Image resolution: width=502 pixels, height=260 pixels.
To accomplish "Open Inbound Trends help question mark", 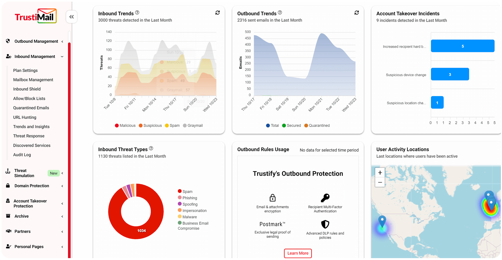I will click(137, 12).
